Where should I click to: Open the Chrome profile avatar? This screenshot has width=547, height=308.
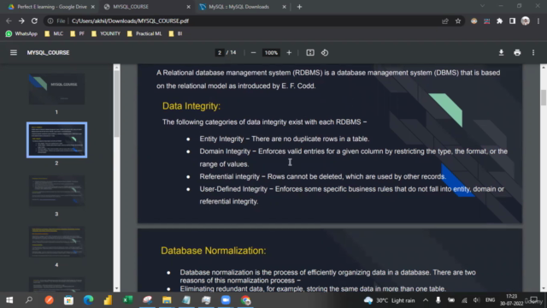pos(526,21)
